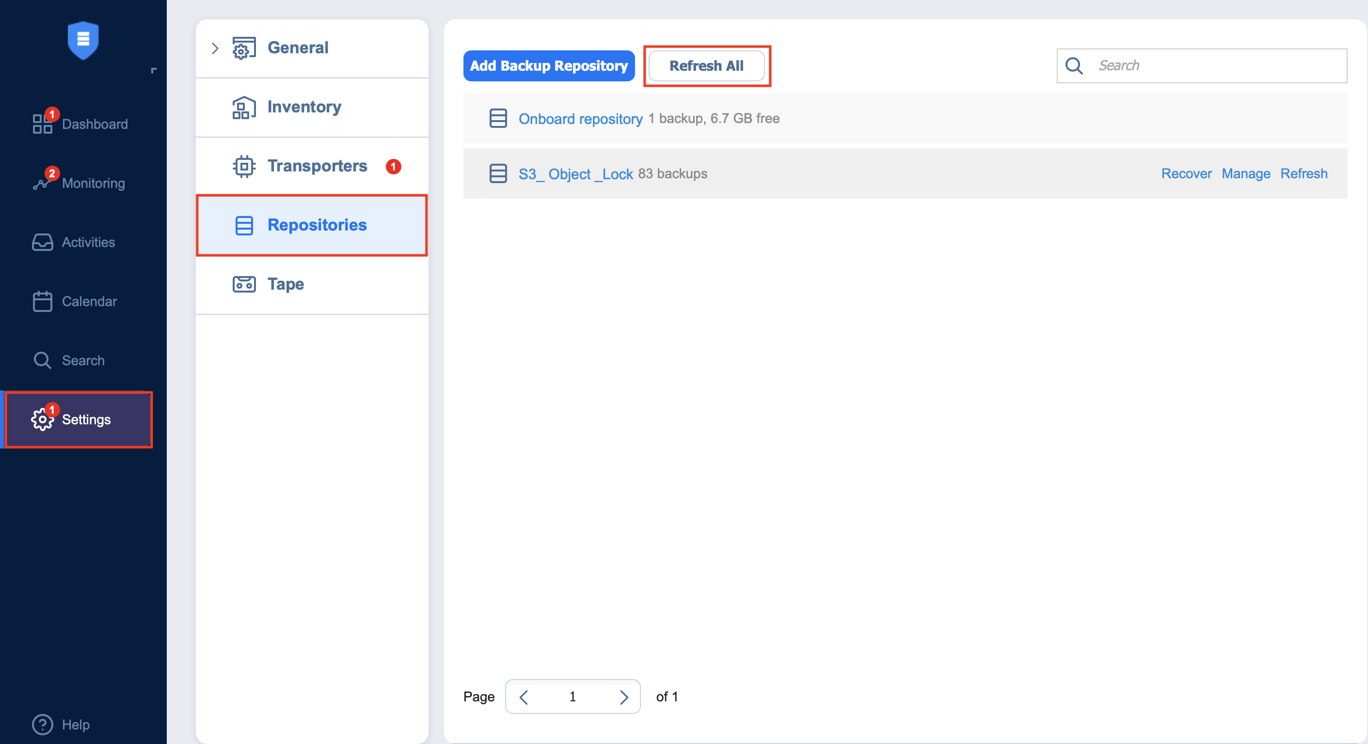Click the 'of 1' page count text
1368x744 pixels.
(667, 697)
